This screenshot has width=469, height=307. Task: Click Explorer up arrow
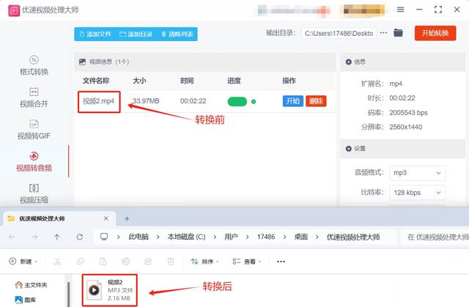click(57, 237)
